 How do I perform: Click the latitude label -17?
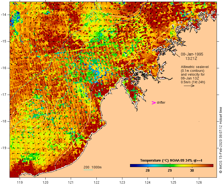4,95
